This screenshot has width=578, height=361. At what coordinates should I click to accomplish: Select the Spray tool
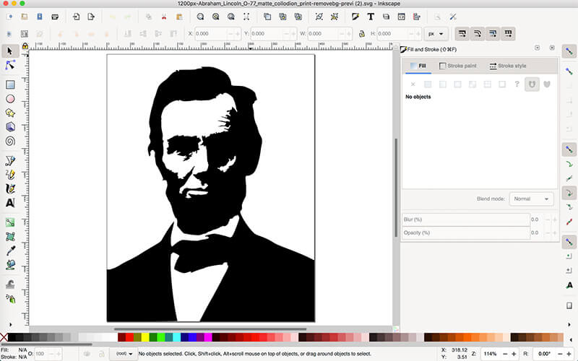10,298
